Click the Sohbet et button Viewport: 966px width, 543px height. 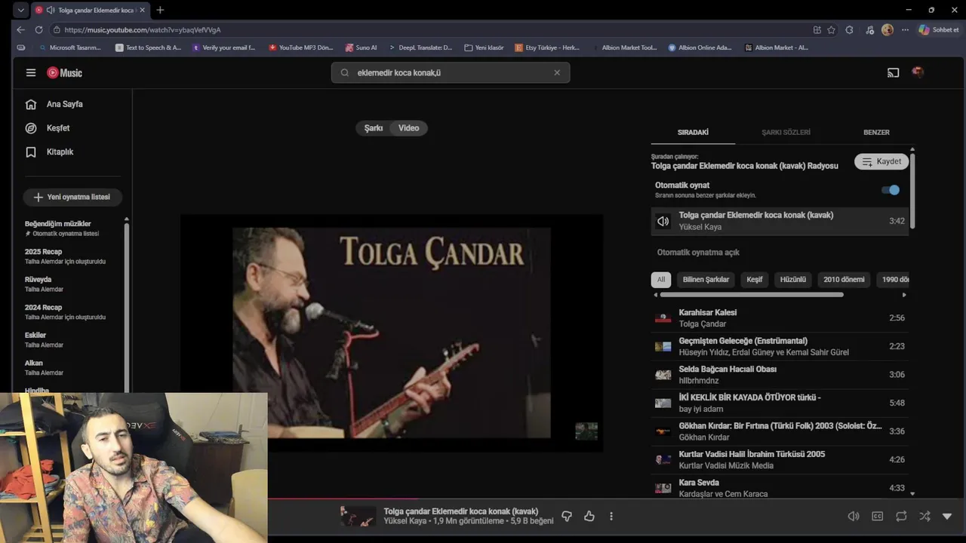click(939, 29)
